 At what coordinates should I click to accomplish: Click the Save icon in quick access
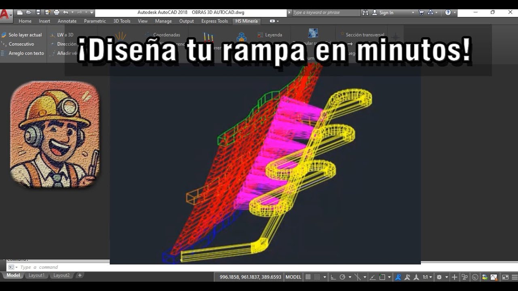[x=38, y=13]
